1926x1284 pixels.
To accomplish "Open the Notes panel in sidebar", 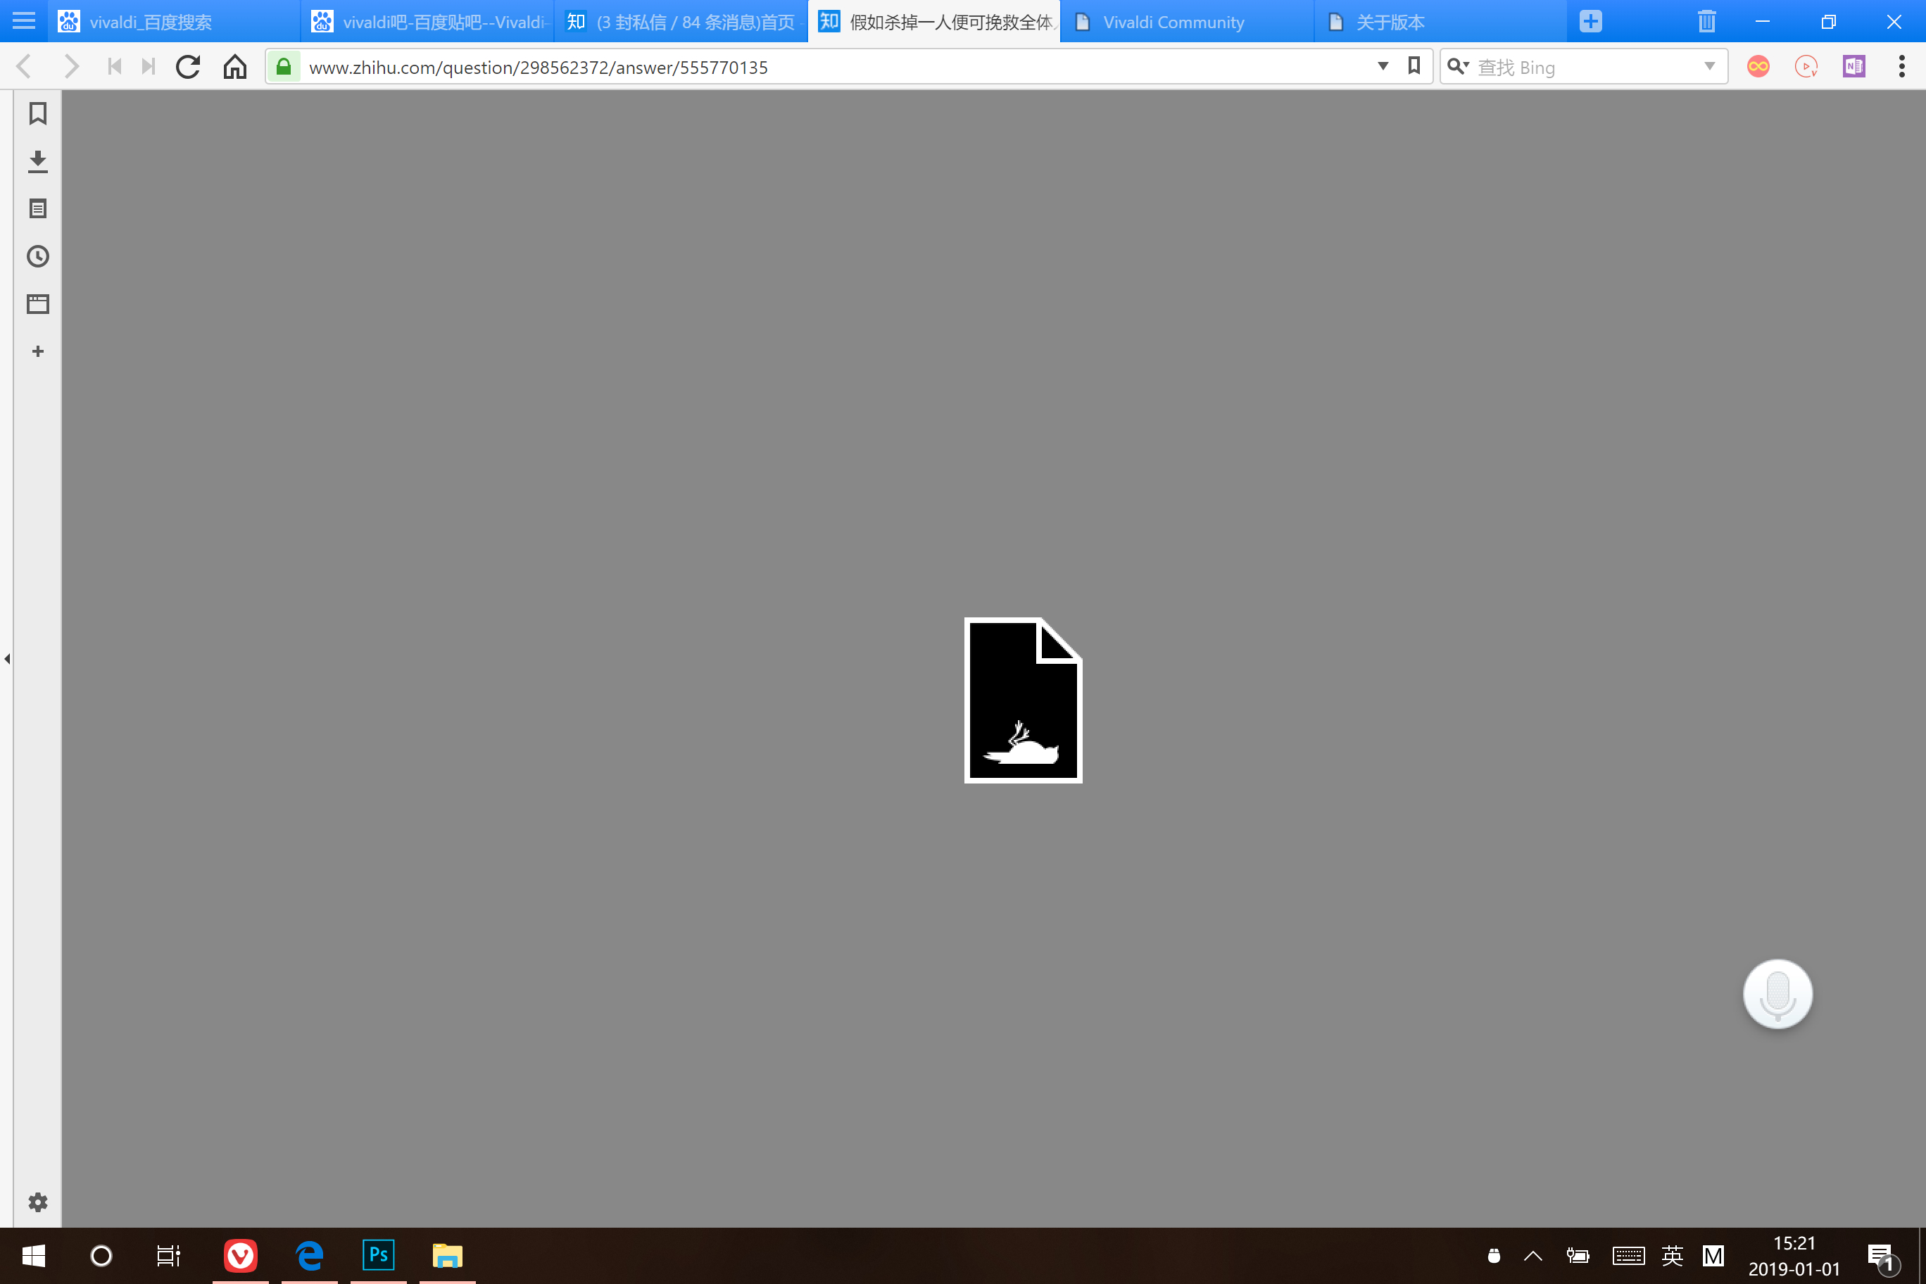I will pyautogui.click(x=38, y=209).
